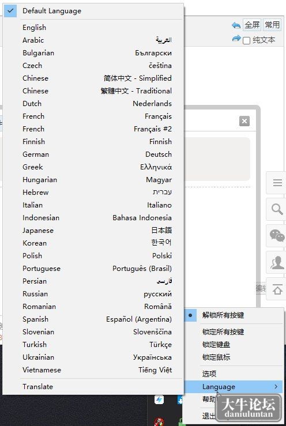The height and width of the screenshot is (426, 286).
Task: Click the lightning bolt tray icon
Action: tap(159, 399)
